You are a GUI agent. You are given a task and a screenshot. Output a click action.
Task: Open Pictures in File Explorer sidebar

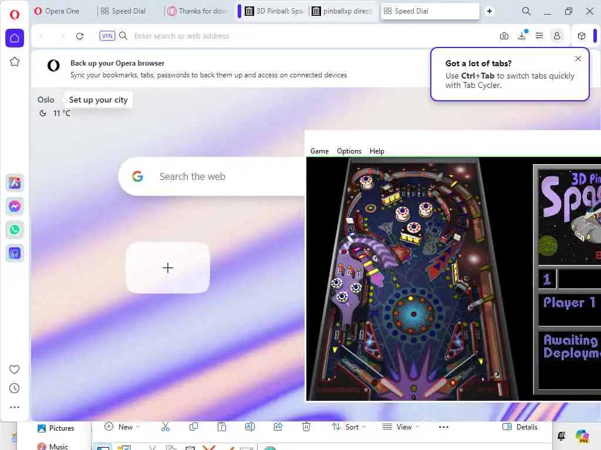pyautogui.click(x=56, y=428)
